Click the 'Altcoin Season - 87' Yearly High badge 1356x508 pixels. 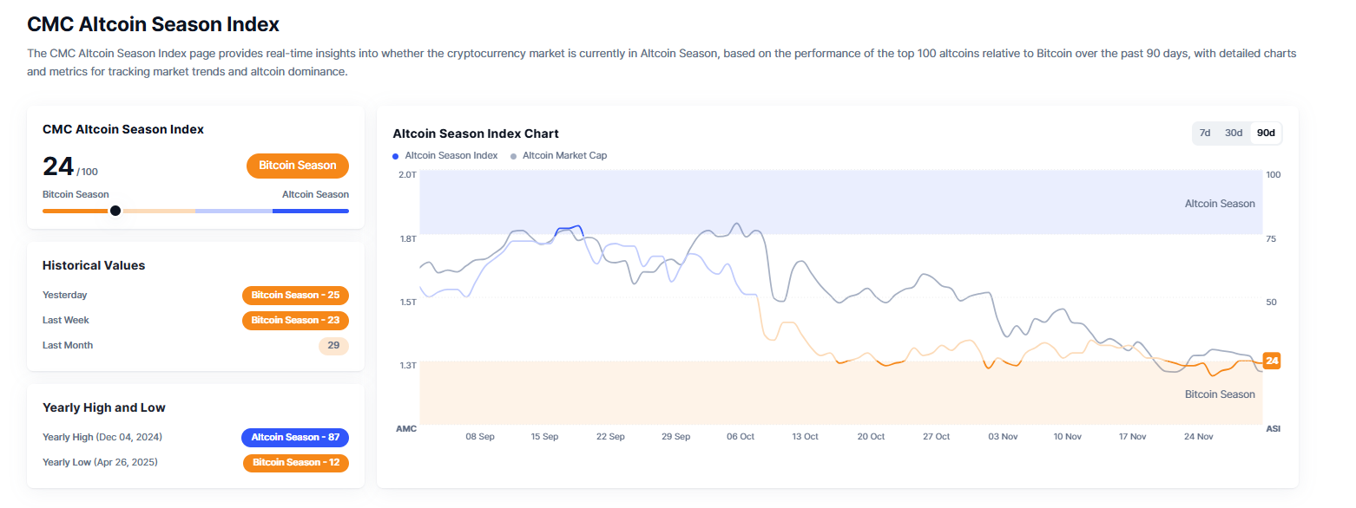click(295, 437)
